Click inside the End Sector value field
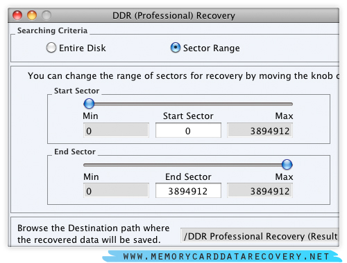347x263 pixels. coord(188,190)
